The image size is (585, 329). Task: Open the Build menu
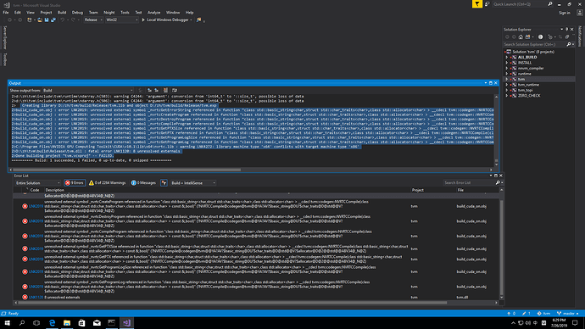coord(62,13)
